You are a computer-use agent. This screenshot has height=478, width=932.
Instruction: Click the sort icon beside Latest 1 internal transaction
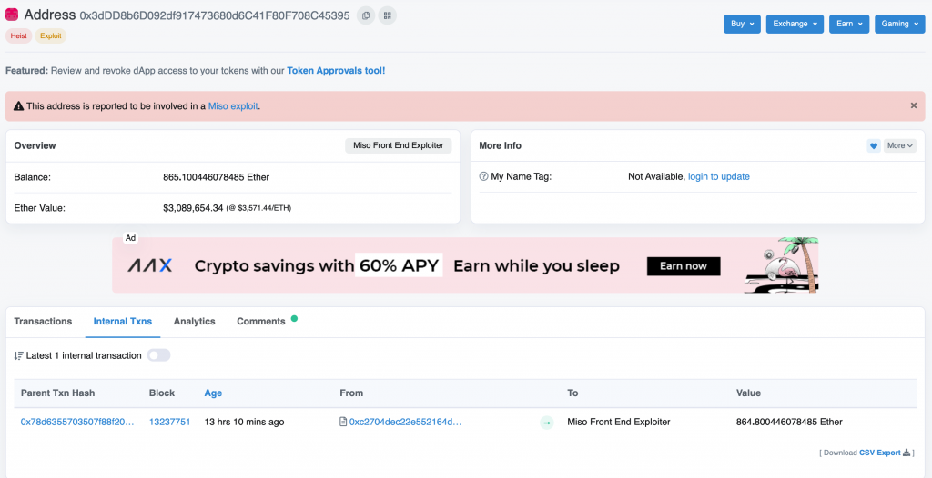click(18, 355)
